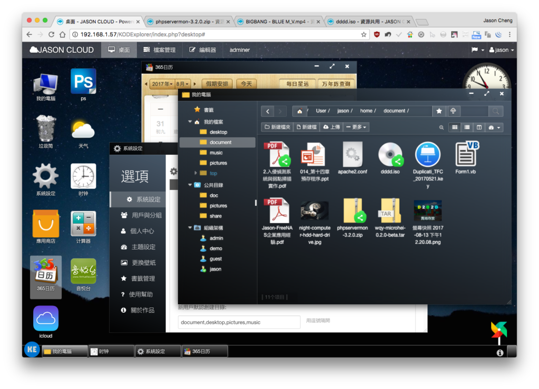Open the 更多 more-actions dropdown
Viewport: 539px width, 389px height.
[356, 127]
